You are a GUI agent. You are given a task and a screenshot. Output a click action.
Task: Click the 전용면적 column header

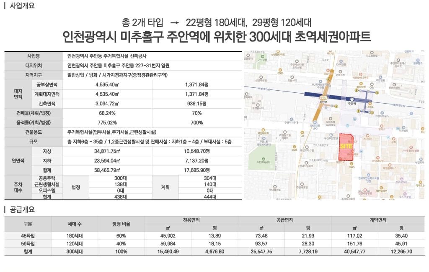click(191, 220)
